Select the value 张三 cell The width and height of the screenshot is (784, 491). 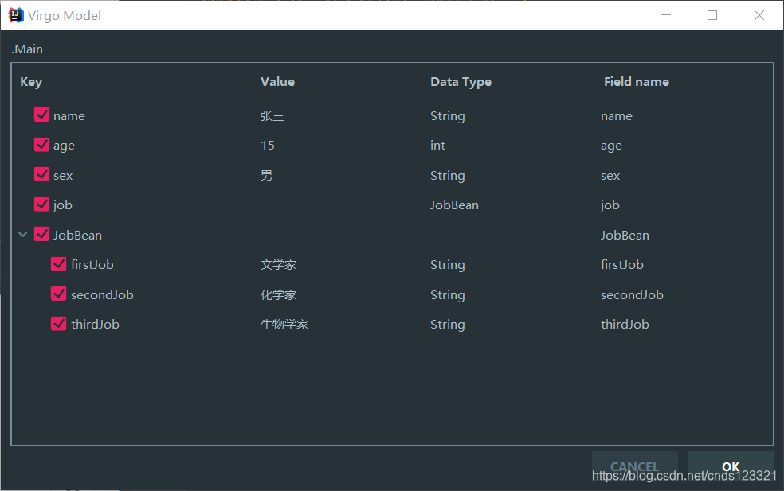coord(272,116)
